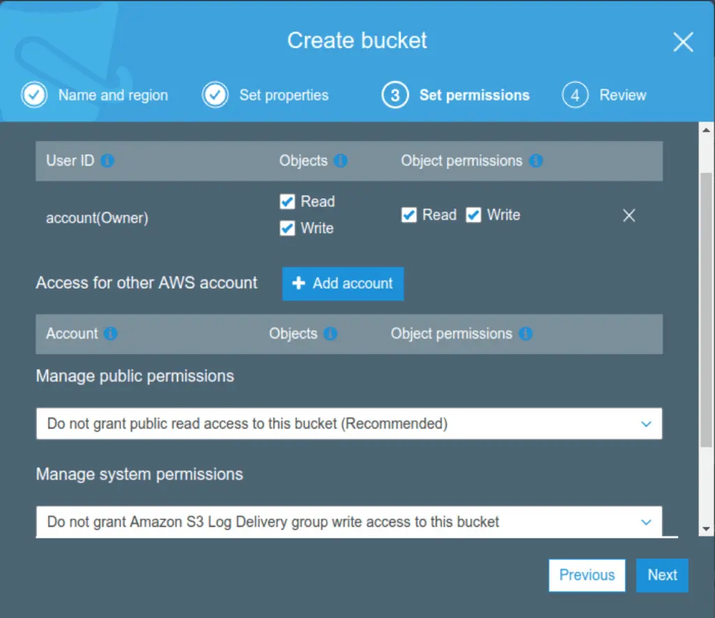Click the vertical scrollbar thumb

(706, 310)
